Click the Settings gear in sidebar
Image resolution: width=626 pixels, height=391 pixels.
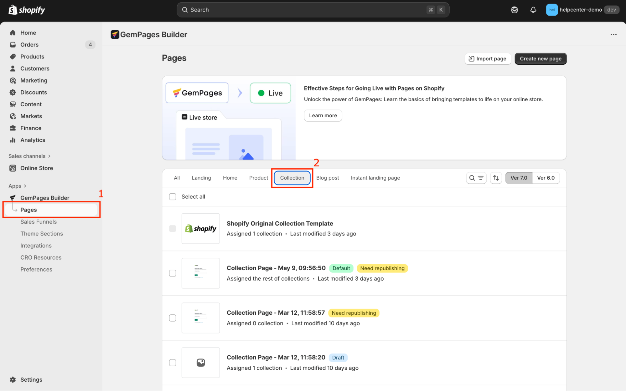[13, 379]
